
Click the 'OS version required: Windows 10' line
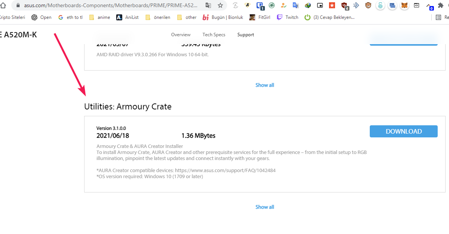(150, 176)
